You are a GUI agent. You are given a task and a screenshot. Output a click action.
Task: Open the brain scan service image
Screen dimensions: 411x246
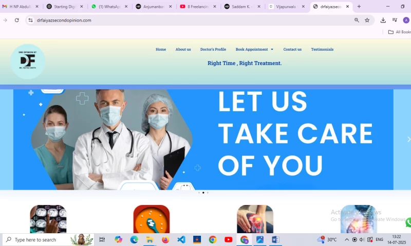point(48,219)
